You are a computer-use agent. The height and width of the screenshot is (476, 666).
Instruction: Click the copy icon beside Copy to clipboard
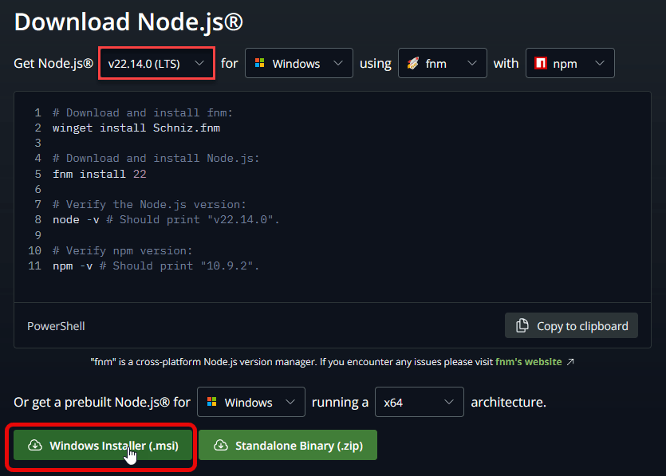[522, 325]
